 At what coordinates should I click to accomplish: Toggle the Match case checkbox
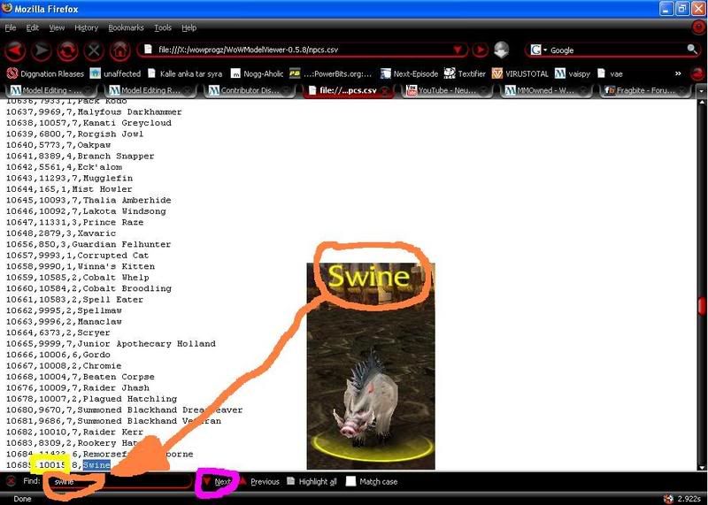pyautogui.click(x=350, y=481)
